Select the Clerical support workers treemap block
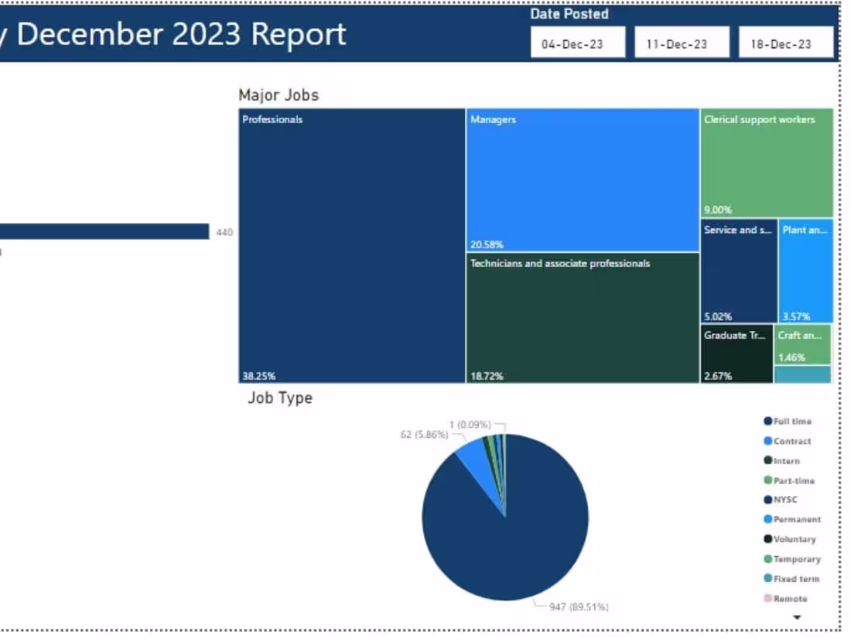851x639 pixels. 764,162
